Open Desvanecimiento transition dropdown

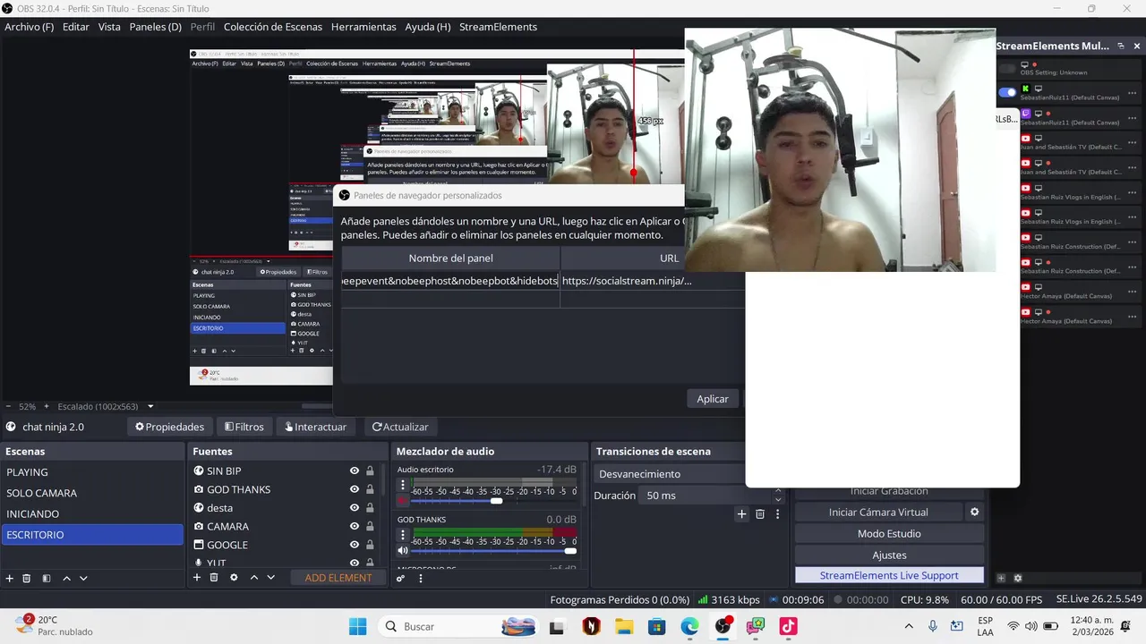pyautogui.click(x=669, y=474)
